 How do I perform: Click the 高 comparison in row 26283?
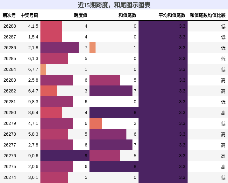(223, 80)
